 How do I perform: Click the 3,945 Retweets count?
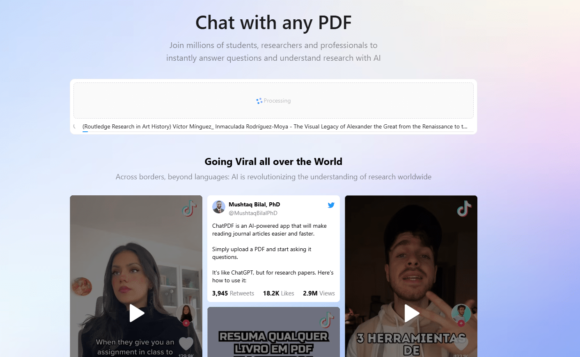(x=233, y=293)
